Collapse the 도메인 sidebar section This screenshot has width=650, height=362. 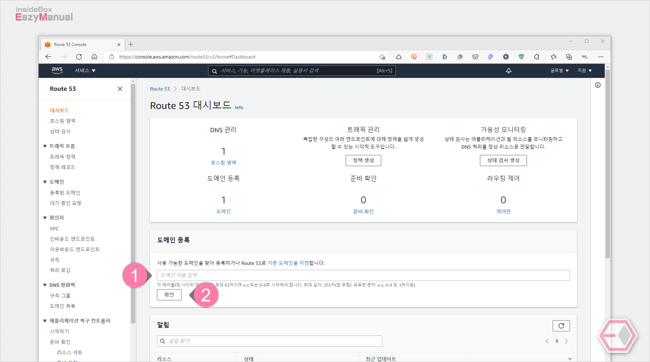tap(45, 182)
